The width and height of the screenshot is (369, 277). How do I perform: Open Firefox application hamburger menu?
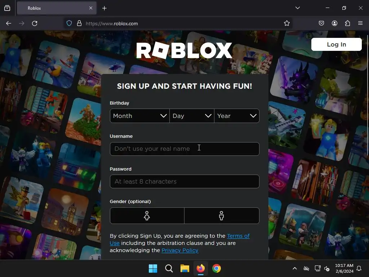(x=360, y=23)
